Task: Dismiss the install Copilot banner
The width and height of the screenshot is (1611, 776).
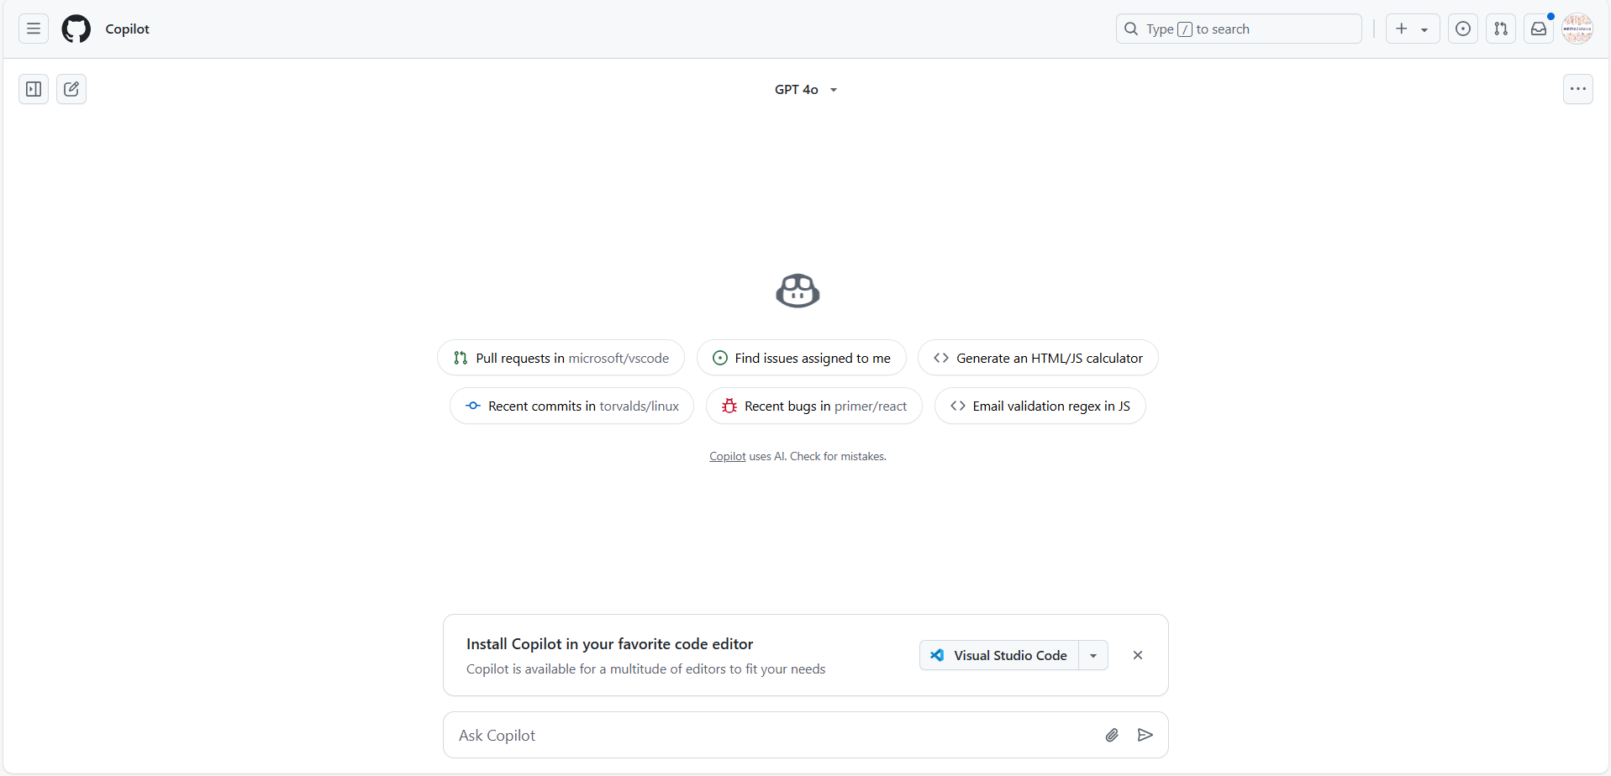Action: tap(1138, 654)
